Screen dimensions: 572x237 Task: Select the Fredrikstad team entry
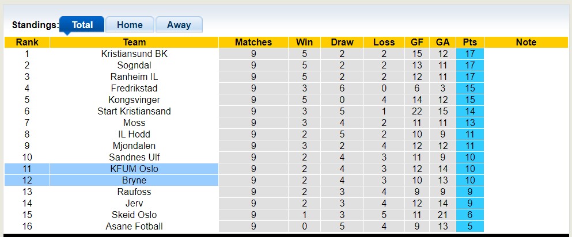134,88
